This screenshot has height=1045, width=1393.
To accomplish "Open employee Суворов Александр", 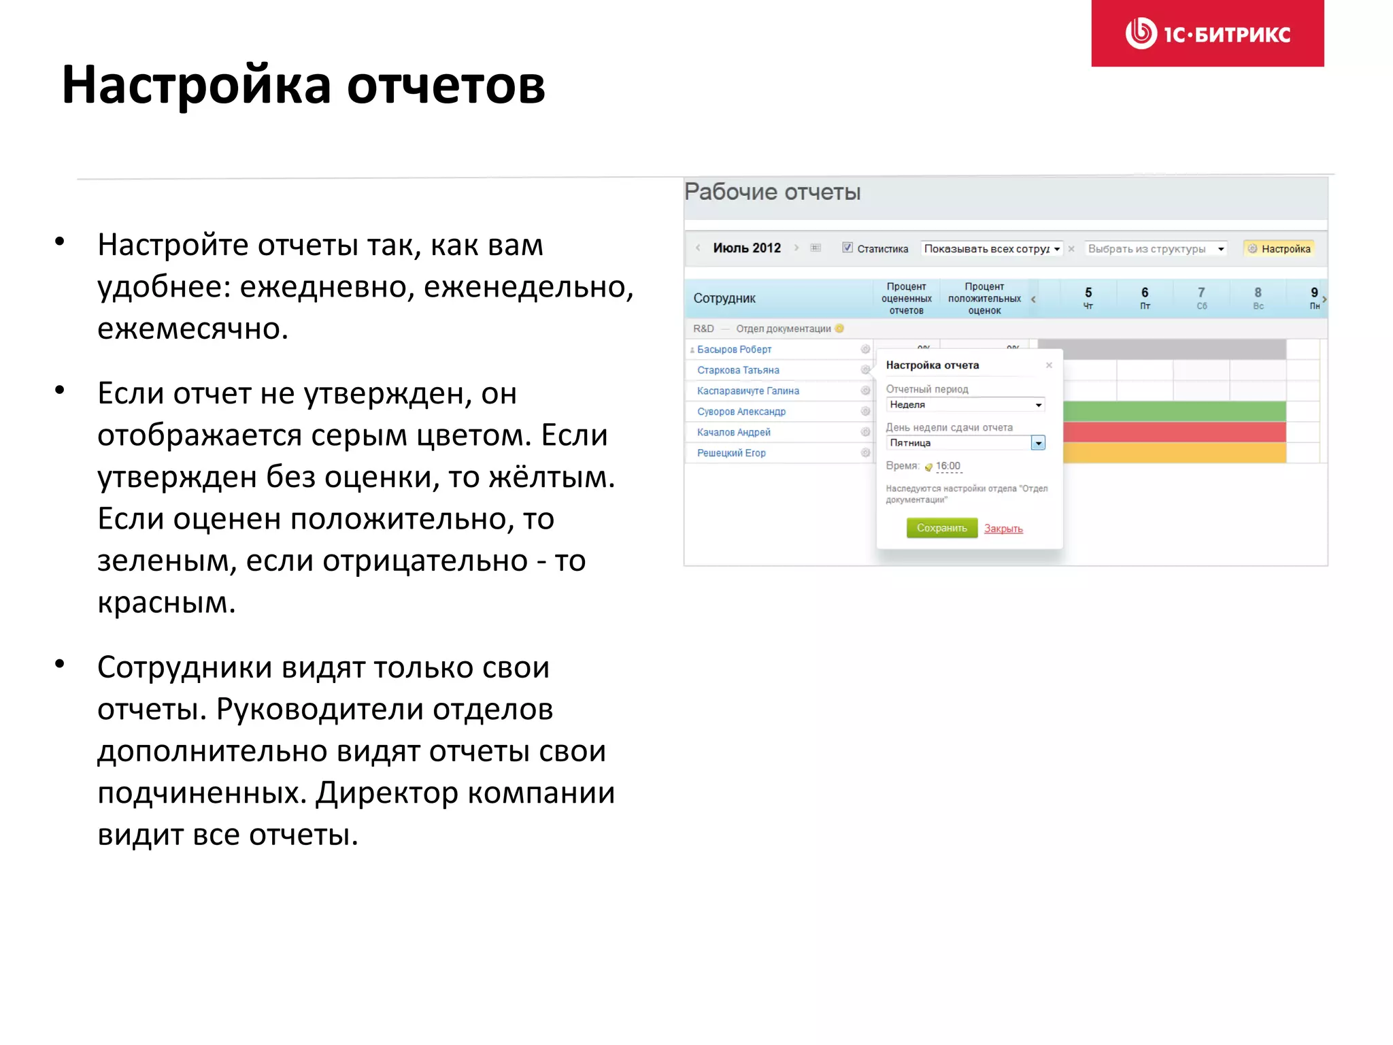I will (741, 412).
